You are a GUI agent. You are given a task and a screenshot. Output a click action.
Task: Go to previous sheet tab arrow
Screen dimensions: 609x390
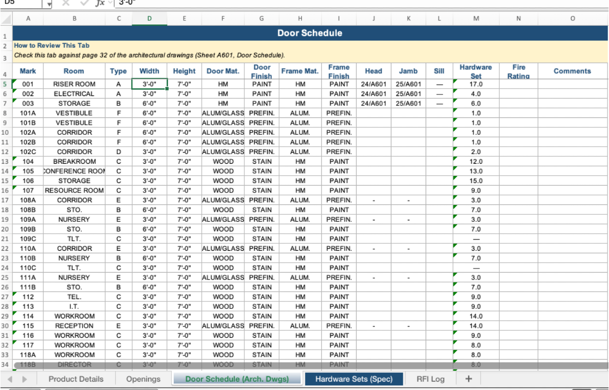[10, 379]
